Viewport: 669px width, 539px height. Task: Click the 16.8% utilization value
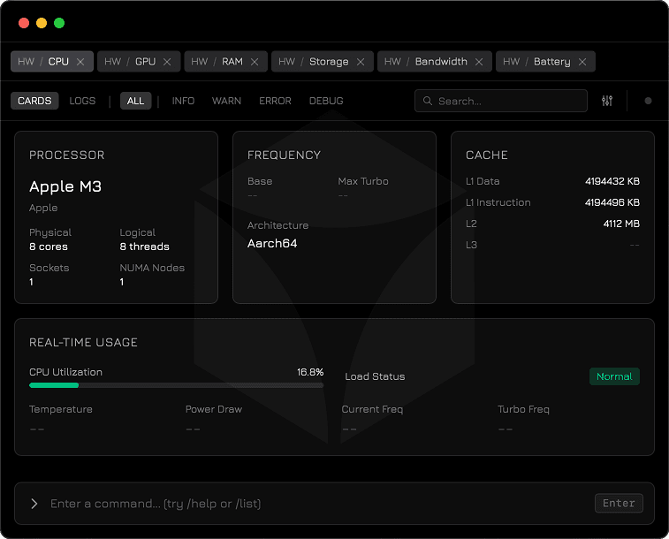pyautogui.click(x=310, y=372)
